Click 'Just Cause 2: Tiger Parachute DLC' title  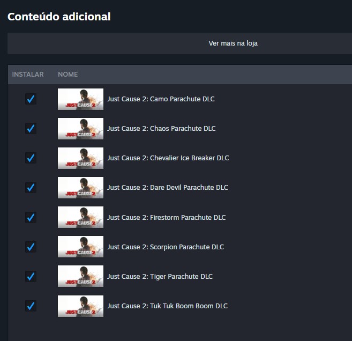coord(160,277)
